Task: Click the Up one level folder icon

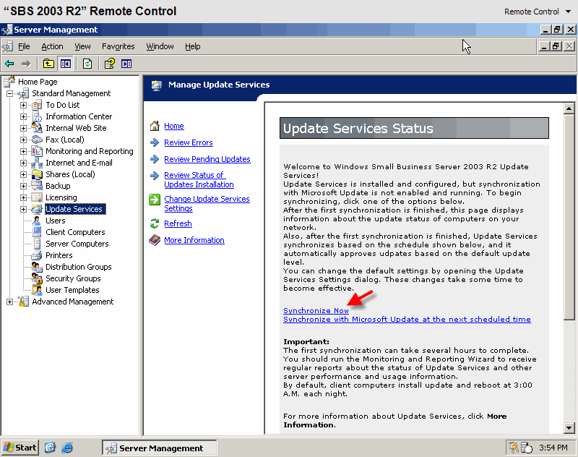Action: [48, 64]
